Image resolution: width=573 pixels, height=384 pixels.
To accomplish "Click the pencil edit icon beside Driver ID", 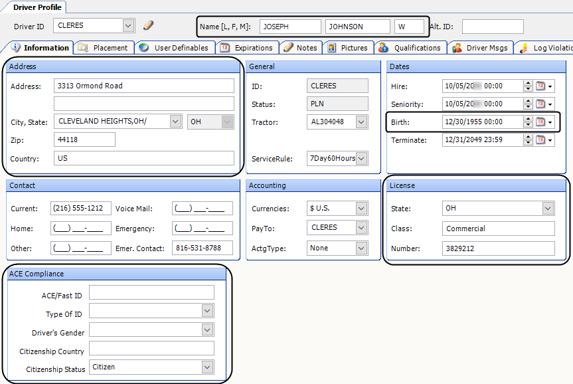I will point(148,26).
